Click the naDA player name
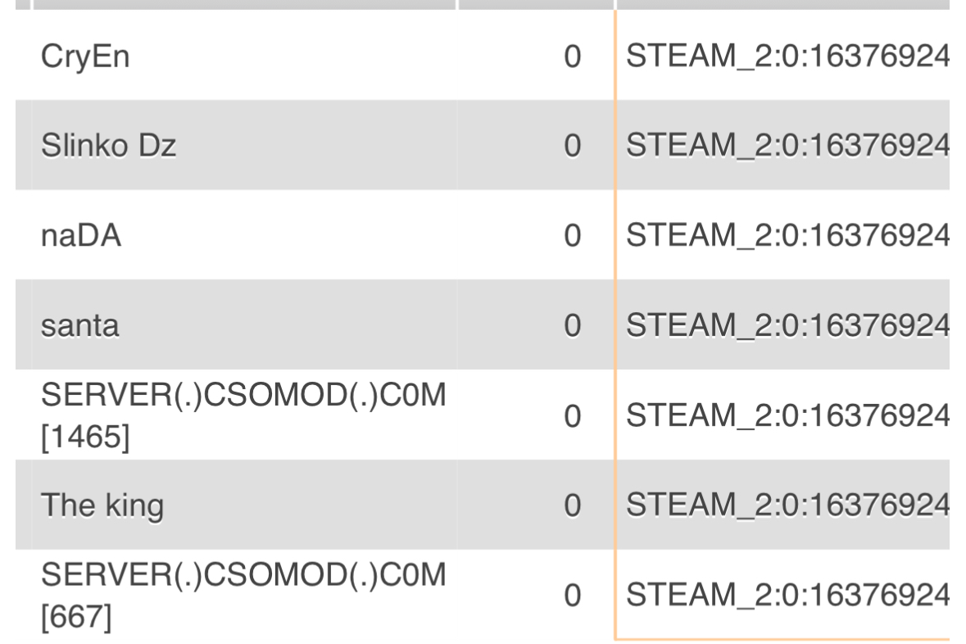The width and height of the screenshot is (966, 644). 80,237
